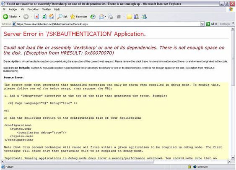236x170 pixels.
Task: Open the Hjelp menu
Action: click(57, 9)
